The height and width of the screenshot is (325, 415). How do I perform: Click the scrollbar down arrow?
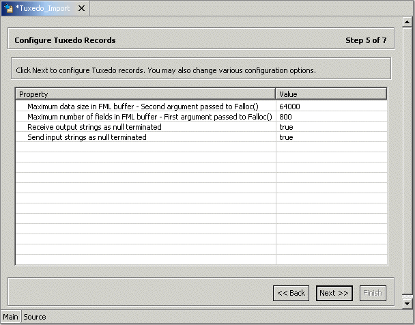(x=407, y=304)
